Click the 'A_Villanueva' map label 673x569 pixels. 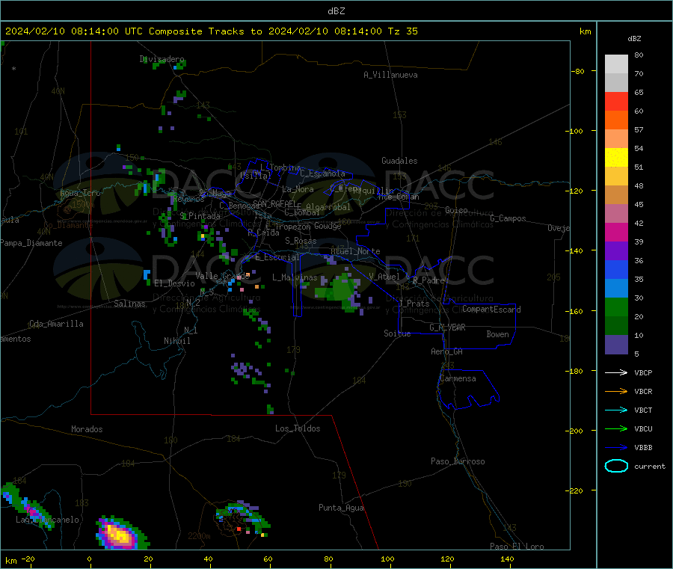[x=390, y=75]
